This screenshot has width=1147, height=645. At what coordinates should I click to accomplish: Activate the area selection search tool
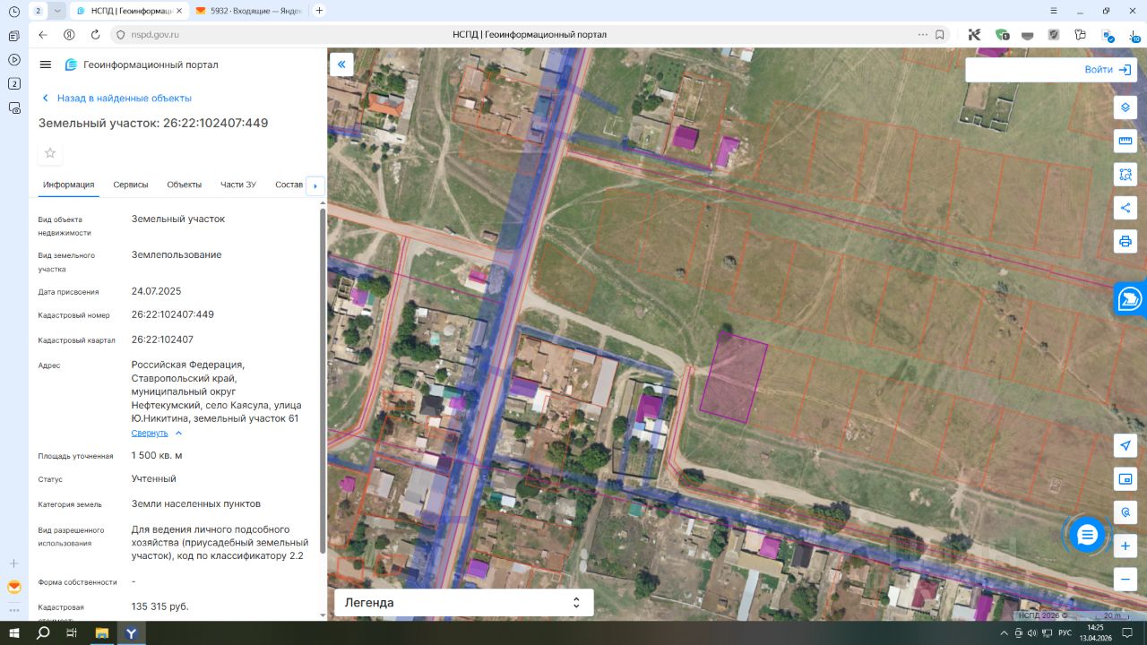pyautogui.click(x=1125, y=175)
